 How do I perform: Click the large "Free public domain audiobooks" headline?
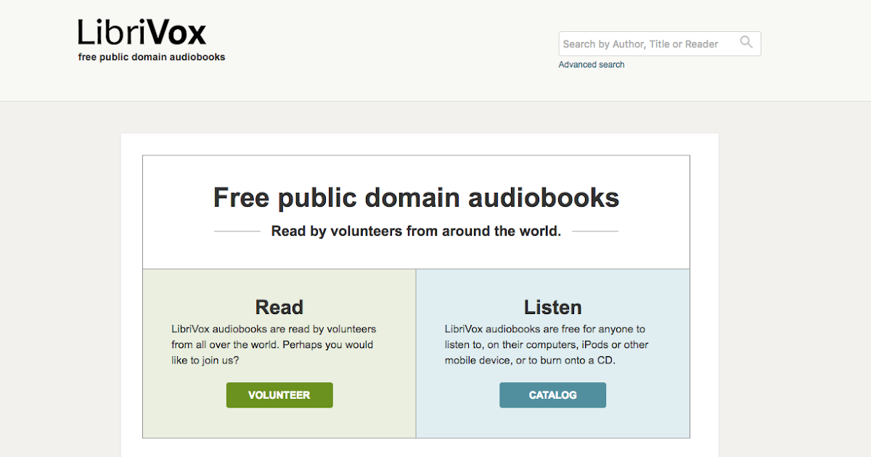[416, 197]
